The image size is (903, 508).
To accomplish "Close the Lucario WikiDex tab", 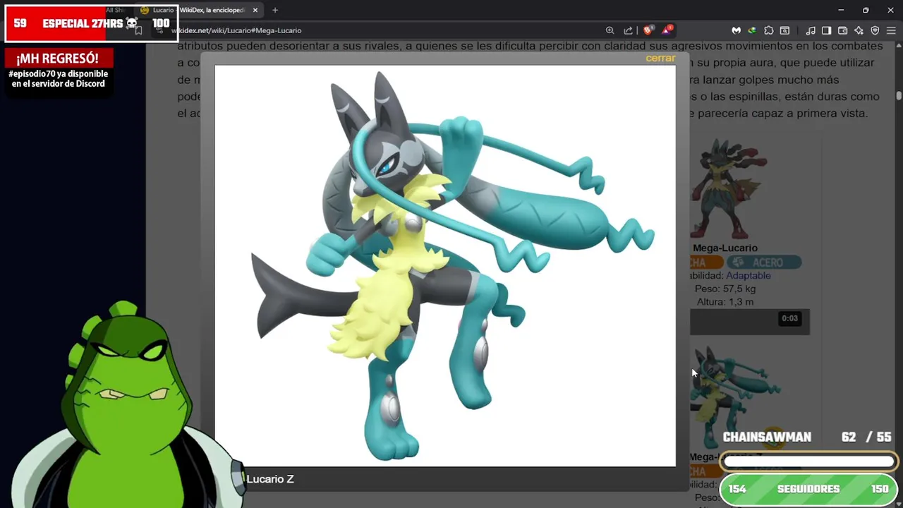I will coord(256,10).
